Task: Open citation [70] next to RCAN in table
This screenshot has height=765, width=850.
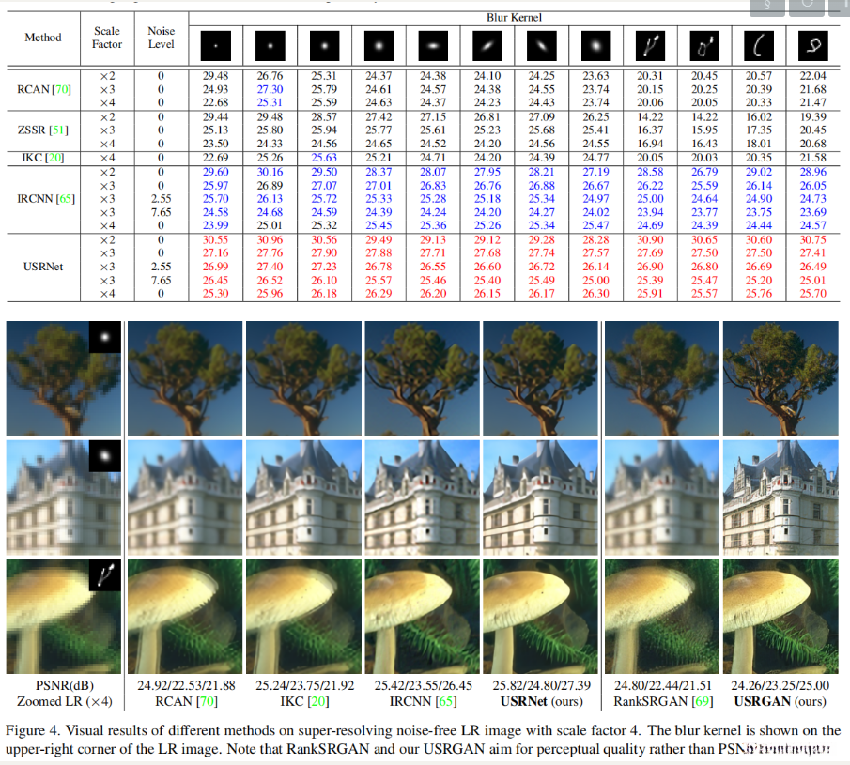Action: (x=61, y=89)
